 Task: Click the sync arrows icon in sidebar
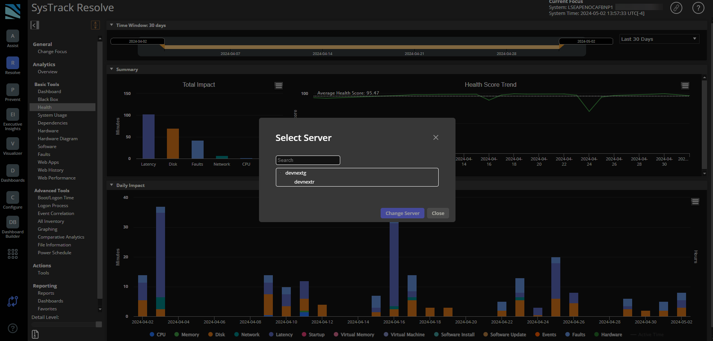coord(13,301)
